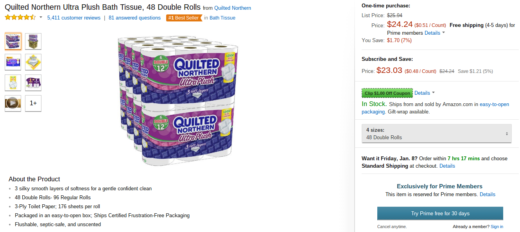
Task: Open the easy-to-open packaging link
Action: click(494, 104)
